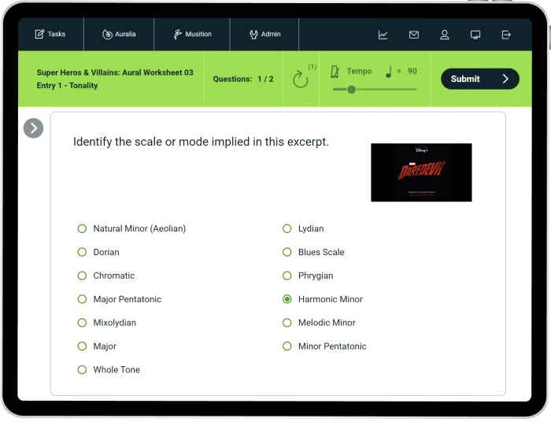Choose Harmonic Minor answer
The height and width of the screenshot is (422, 551).
(287, 299)
